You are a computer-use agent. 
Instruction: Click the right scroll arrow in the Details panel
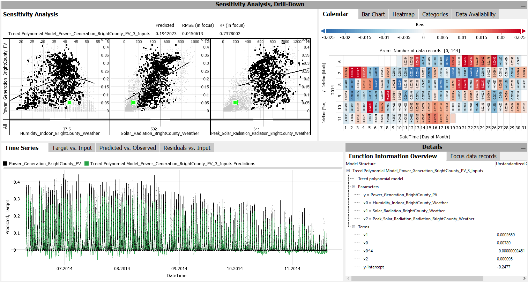(x=524, y=278)
